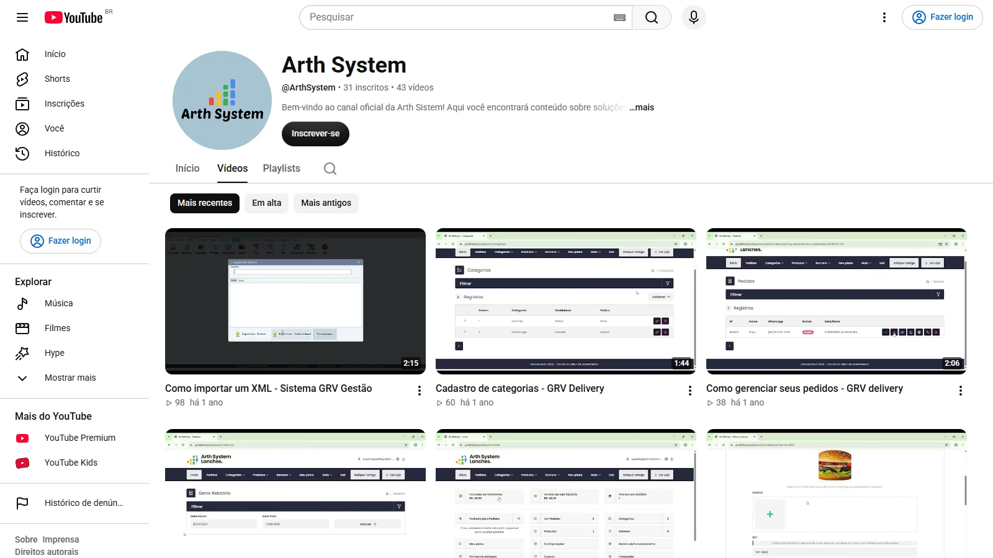Click the Arth System channel avatar

point(222,100)
